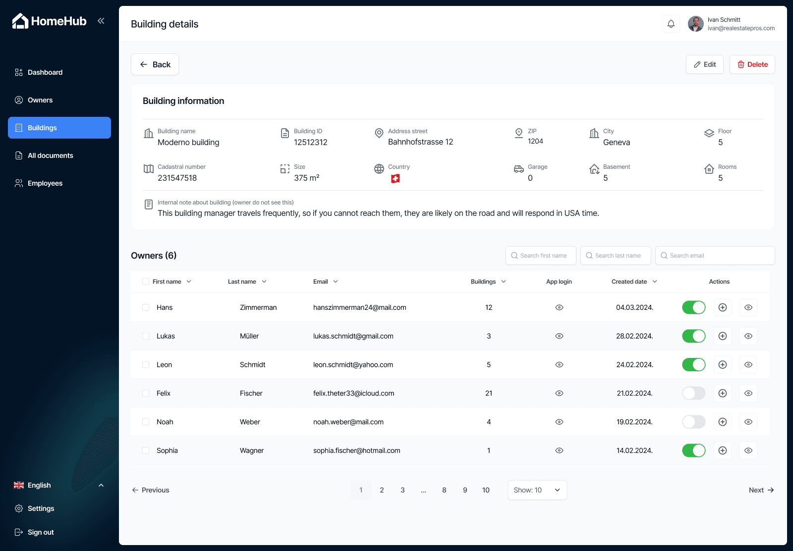Go to Owners in the sidebar

coord(59,100)
